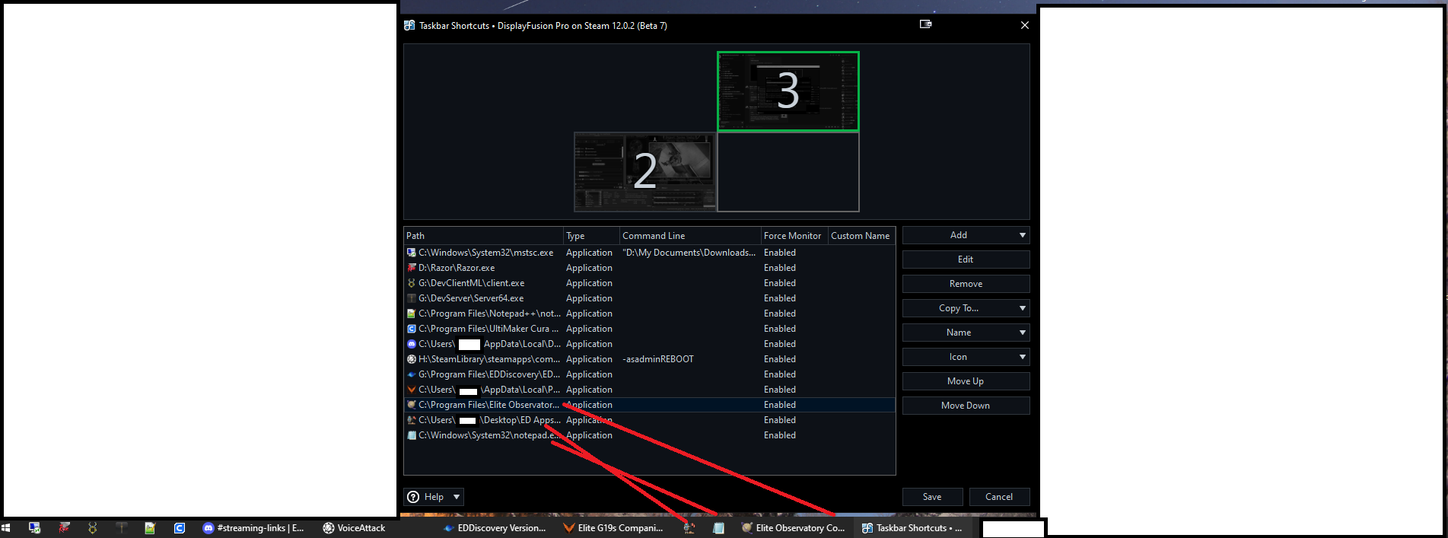This screenshot has width=1448, height=538.
Task: Launch UltiMaker Cura taskbar icon
Action: [x=179, y=527]
